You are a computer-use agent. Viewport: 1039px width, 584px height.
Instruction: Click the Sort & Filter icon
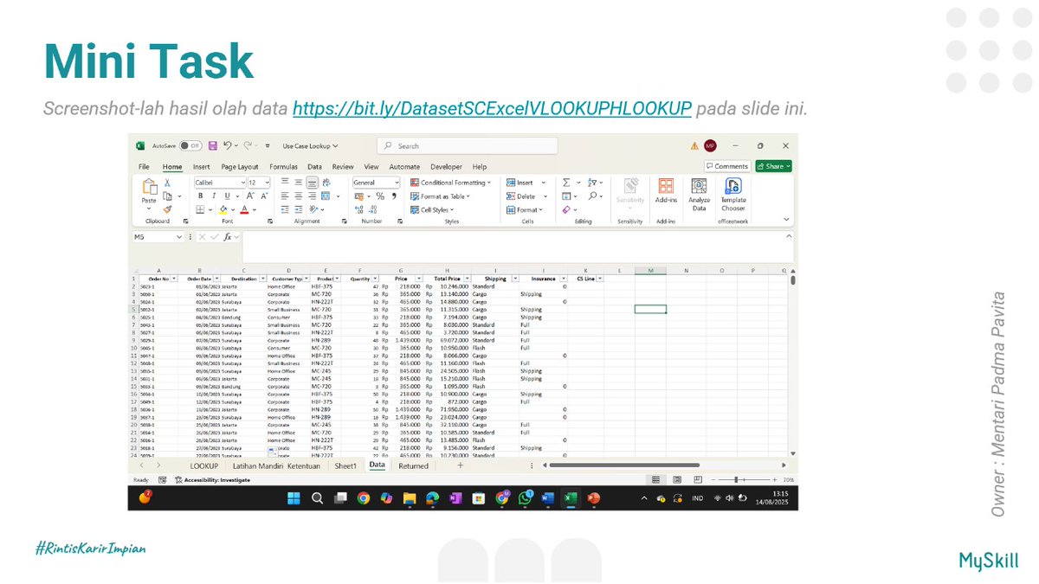[x=592, y=183]
